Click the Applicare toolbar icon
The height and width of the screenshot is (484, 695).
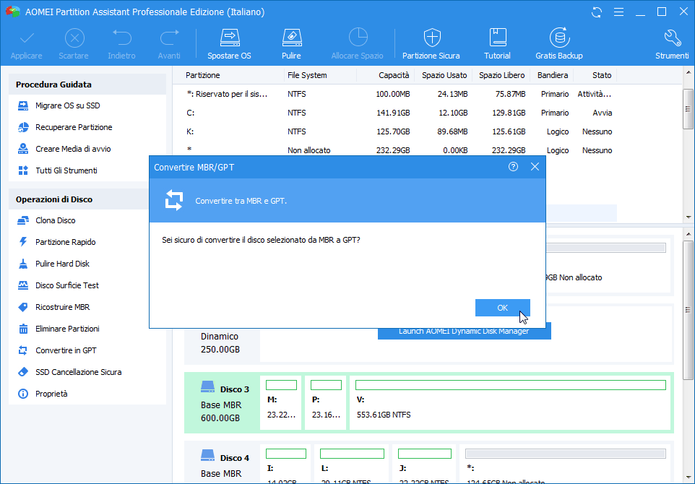[27, 43]
